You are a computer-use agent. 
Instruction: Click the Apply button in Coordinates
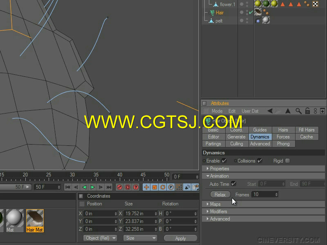180,238
